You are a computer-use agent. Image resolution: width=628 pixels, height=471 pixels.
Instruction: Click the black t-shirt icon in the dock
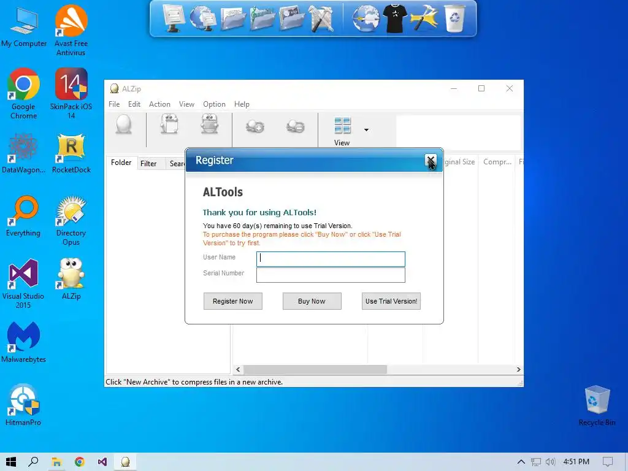coord(394,18)
